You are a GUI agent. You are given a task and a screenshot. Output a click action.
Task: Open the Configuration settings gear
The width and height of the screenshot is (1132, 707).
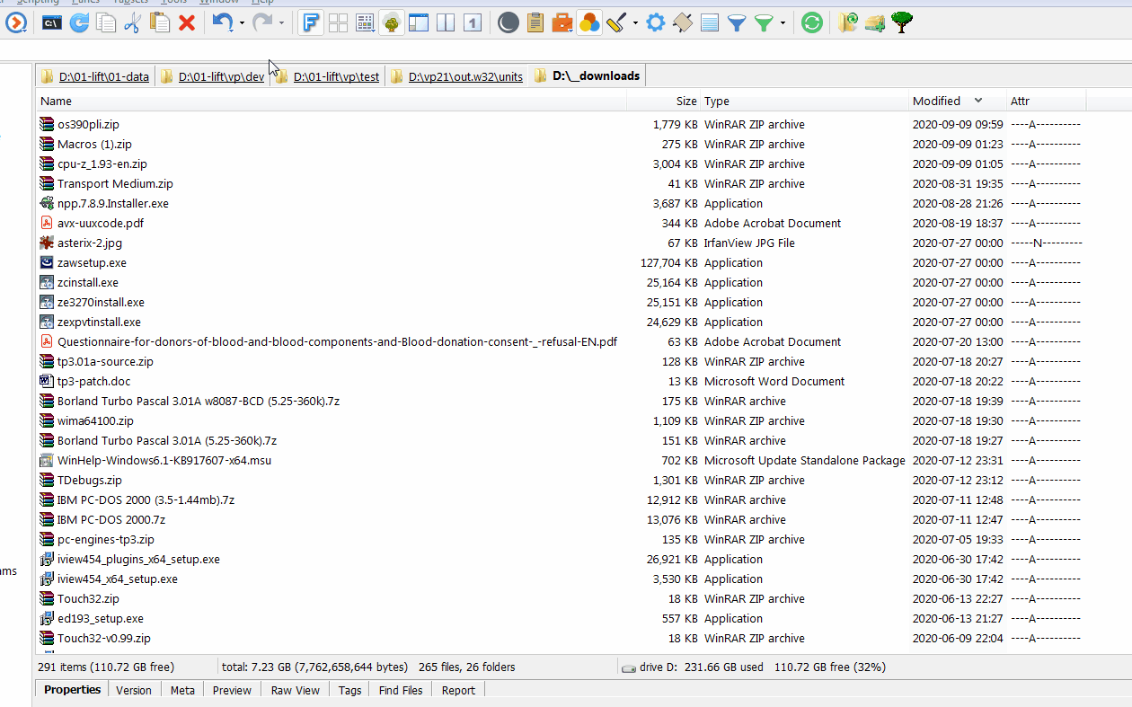coord(657,22)
